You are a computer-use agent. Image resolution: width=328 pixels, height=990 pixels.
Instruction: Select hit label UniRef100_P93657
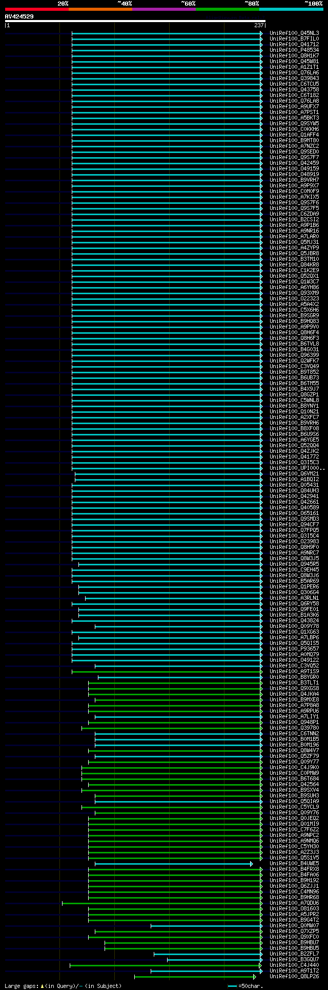(294, 649)
